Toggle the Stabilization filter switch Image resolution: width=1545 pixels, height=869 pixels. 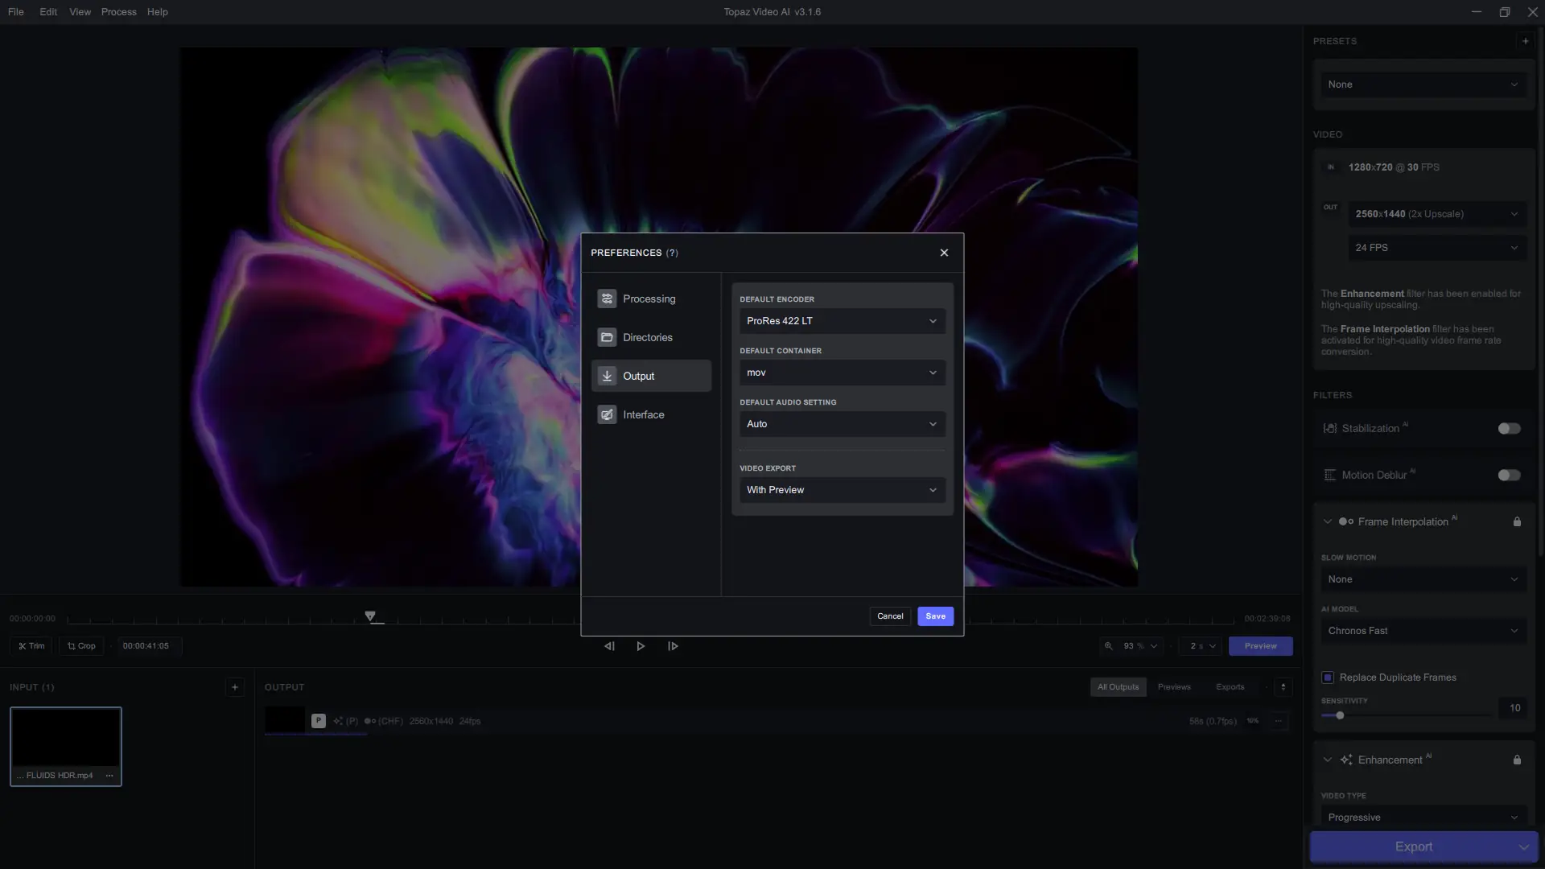click(1509, 429)
